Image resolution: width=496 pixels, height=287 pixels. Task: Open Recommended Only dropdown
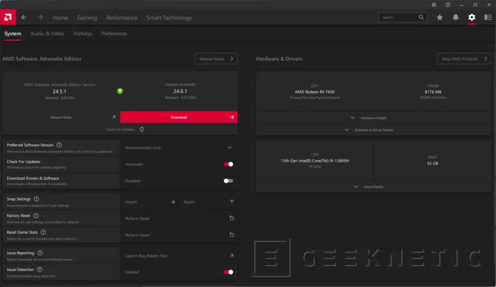(x=179, y=147)
